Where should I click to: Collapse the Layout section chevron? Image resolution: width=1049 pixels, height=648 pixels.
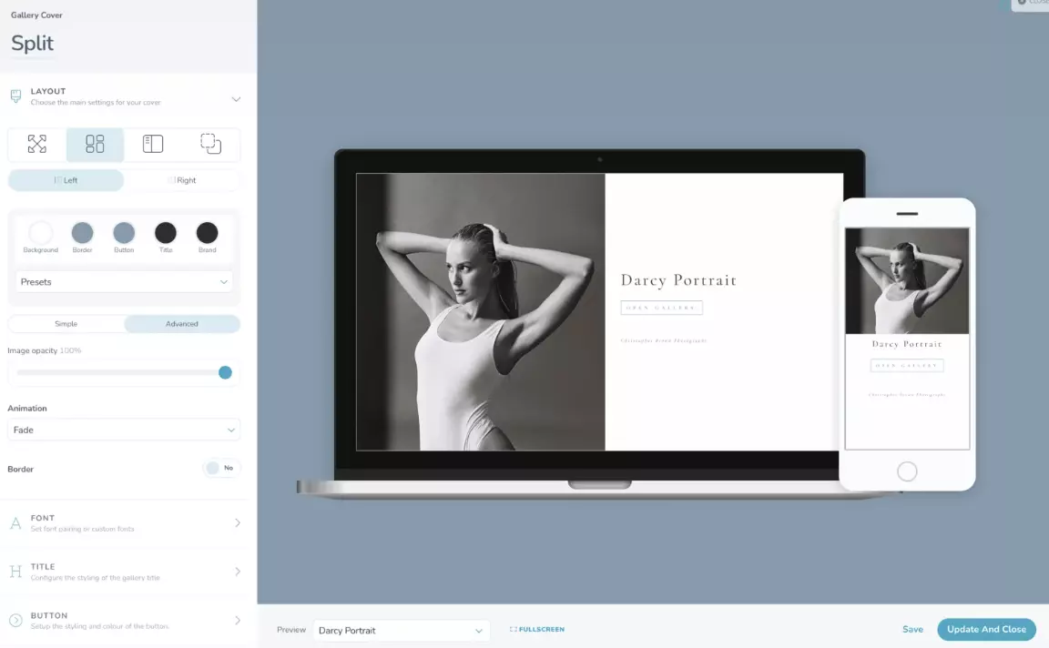pos(236,99)
